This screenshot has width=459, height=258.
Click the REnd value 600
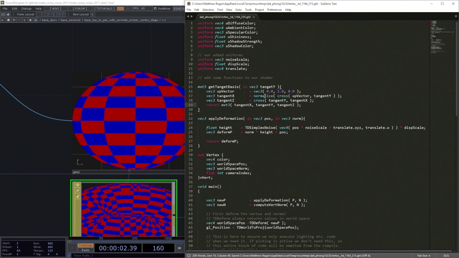pyautogui.click(x=50, y=247)
